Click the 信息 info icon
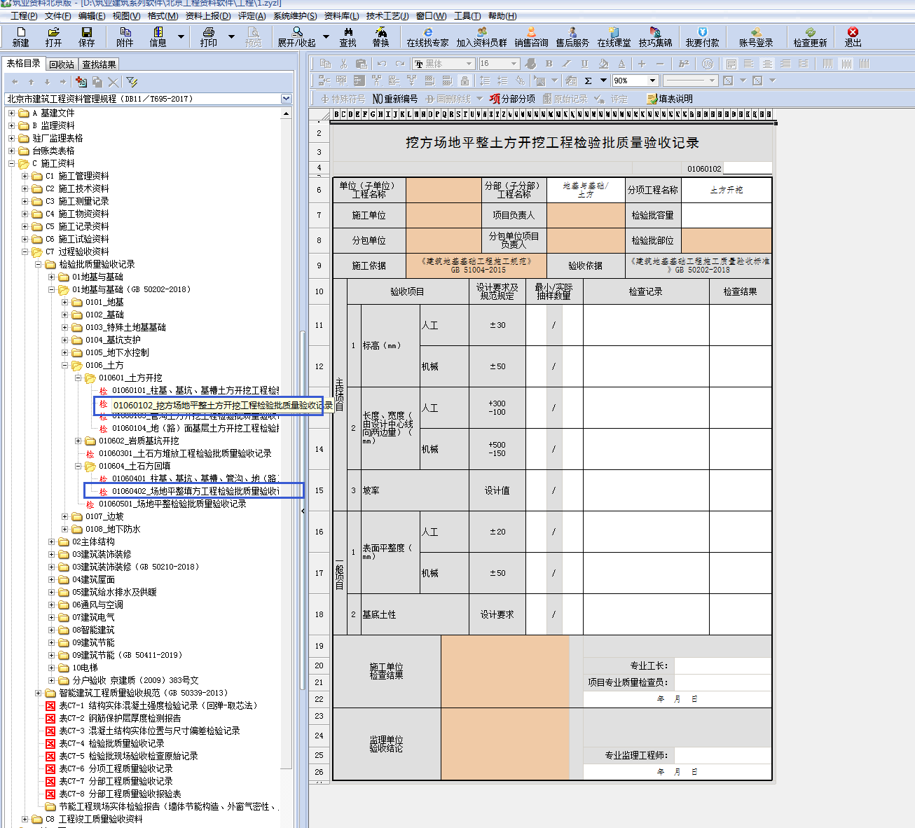This screenshot has width=915, height=828. pos(158,36)
